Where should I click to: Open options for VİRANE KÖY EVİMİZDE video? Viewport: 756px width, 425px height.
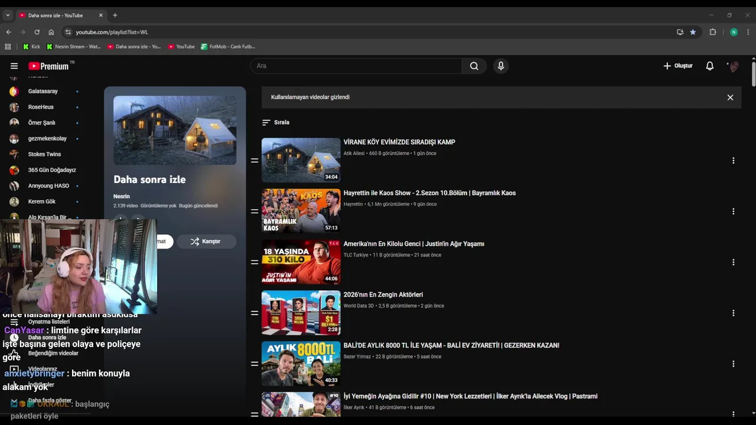(x=733, y=161)
